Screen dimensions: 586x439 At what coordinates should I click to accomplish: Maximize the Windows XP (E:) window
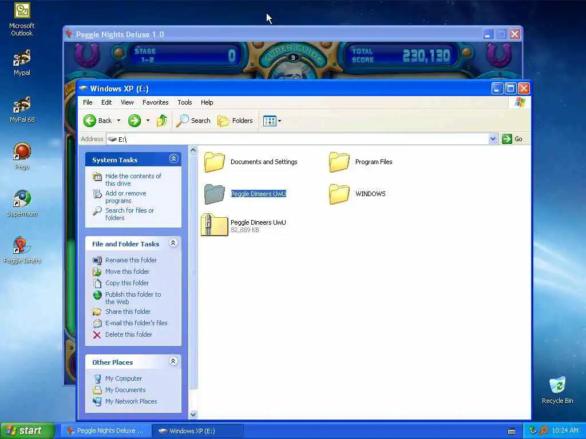point(510,89)
